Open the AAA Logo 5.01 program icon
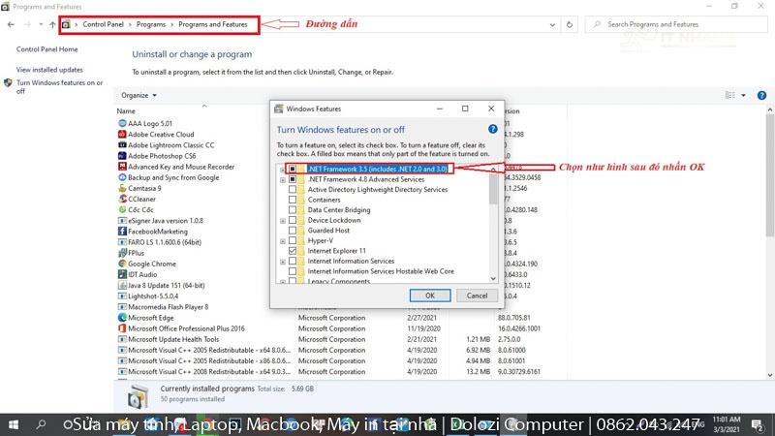The image size is (775, 436). click(122, 123)
